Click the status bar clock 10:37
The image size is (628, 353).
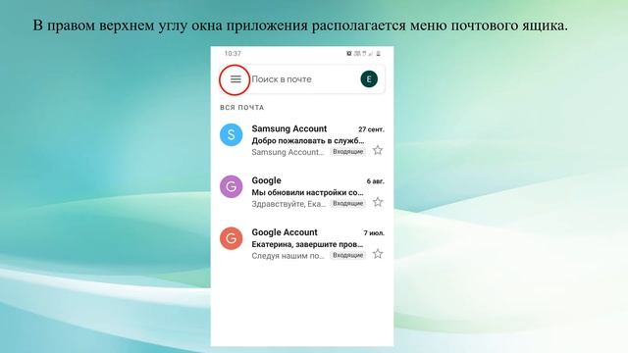[233, 53]
